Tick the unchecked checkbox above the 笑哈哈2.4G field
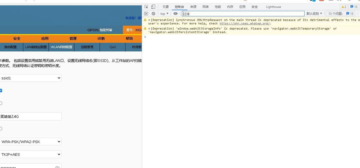The image size is (360, 168). coord(1,103)
